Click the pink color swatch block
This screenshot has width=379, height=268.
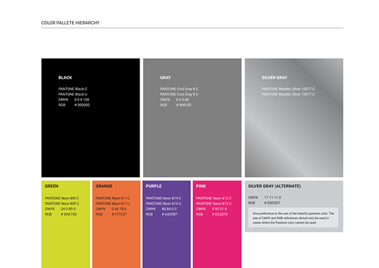[217, 224]
